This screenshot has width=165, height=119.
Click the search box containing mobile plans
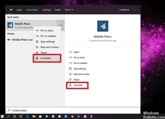(x=73, y=110)
